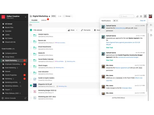Check the Social Media Calendar checkbox
The width and height of the screenshot is (154, 115).
pyautogui.click(x=31, y=60)
